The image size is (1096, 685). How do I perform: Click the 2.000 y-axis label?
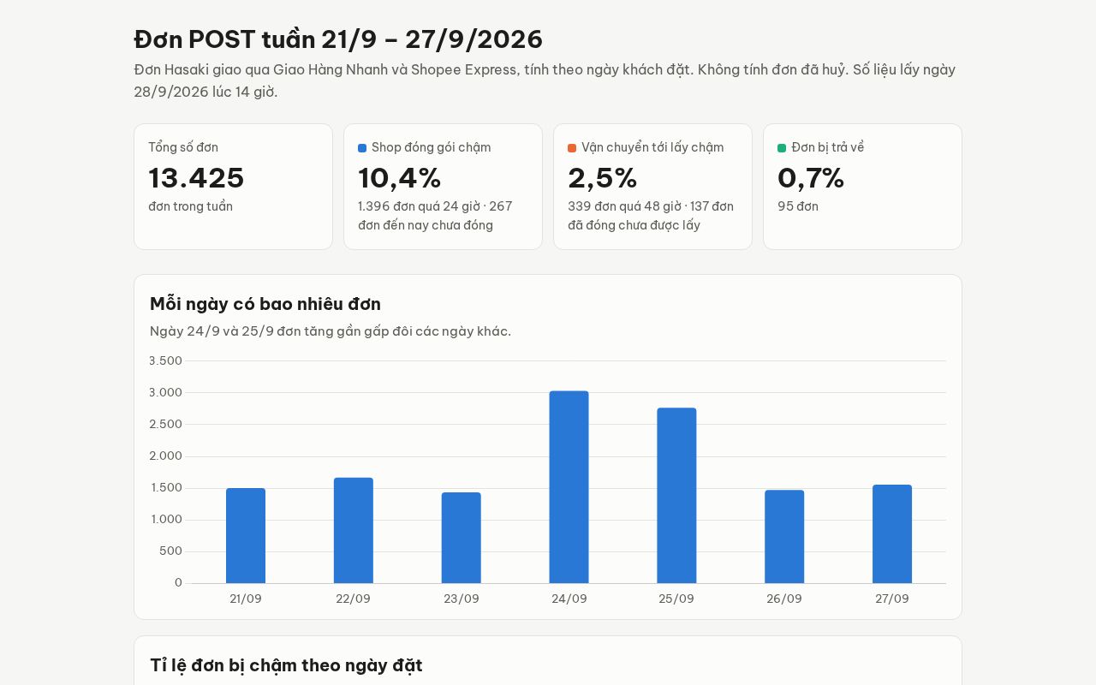tap(166, 456)
